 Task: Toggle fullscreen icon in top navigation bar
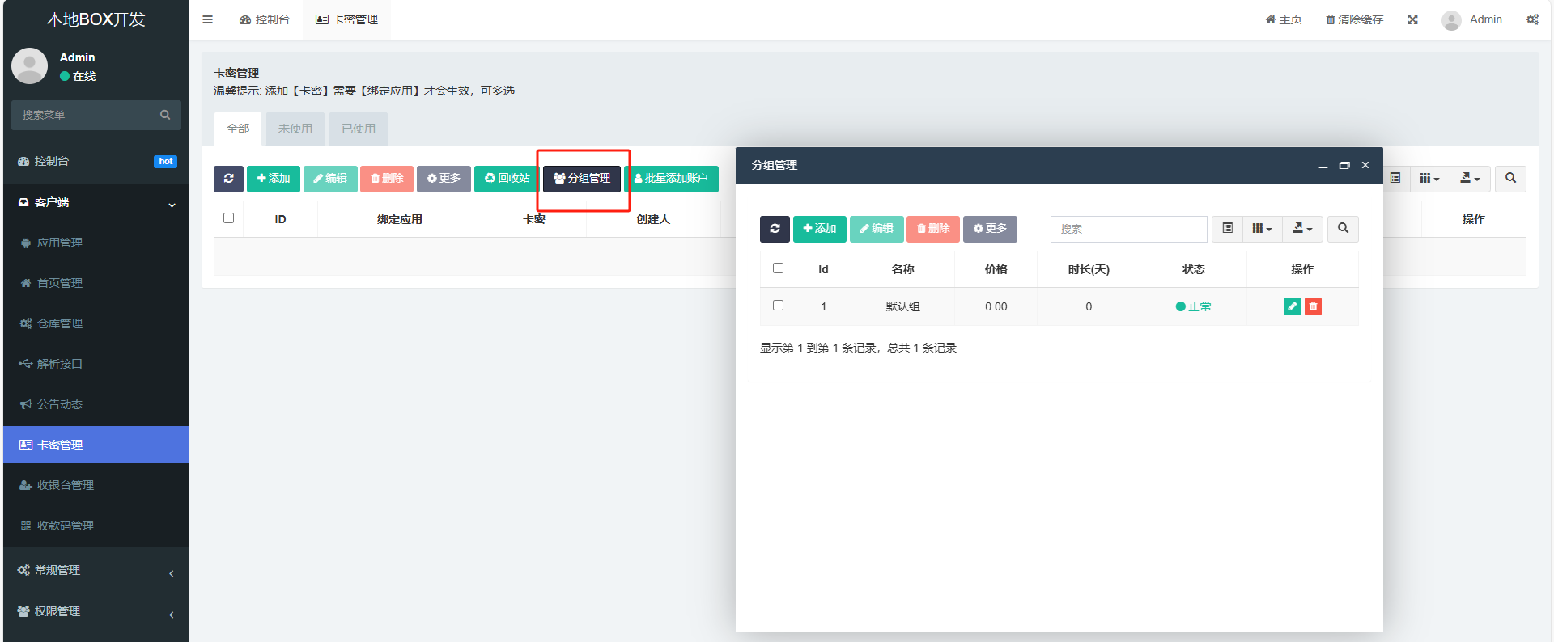pyautogui.click(x=1412, y=19)
